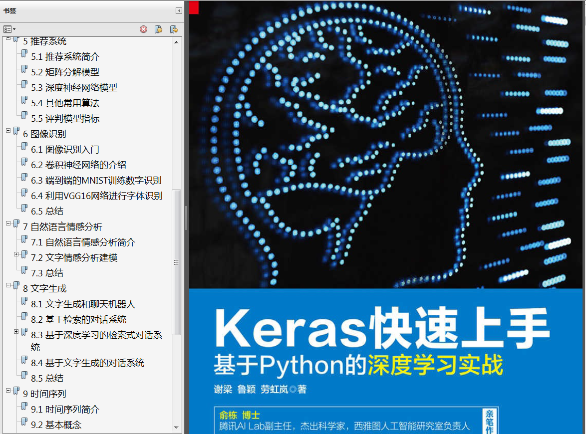The image size is (586, 434).
Task: Collapse the 5 推荐系统 chapter
Action: coord(8,38)
